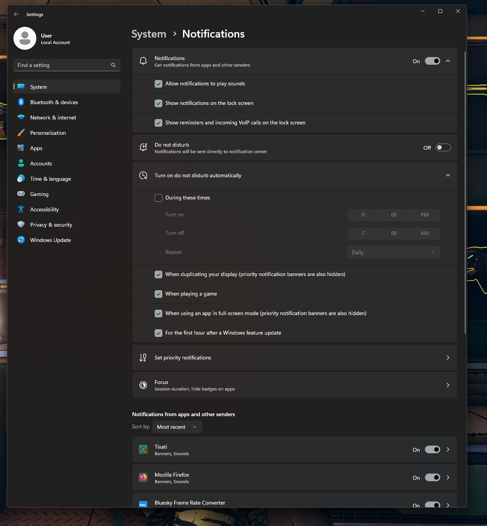Viewport: 487px width, 526px height.
Task: Click the Bluetooth & devices icon
Action: [x=21, y=102]
